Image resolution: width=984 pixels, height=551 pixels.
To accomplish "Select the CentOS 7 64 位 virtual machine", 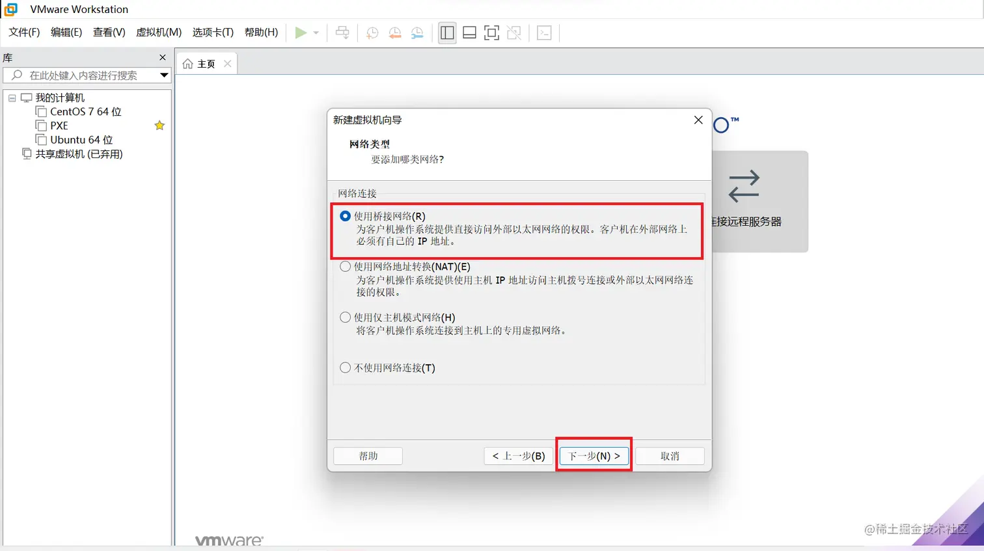I will click(x=85, y=112).
